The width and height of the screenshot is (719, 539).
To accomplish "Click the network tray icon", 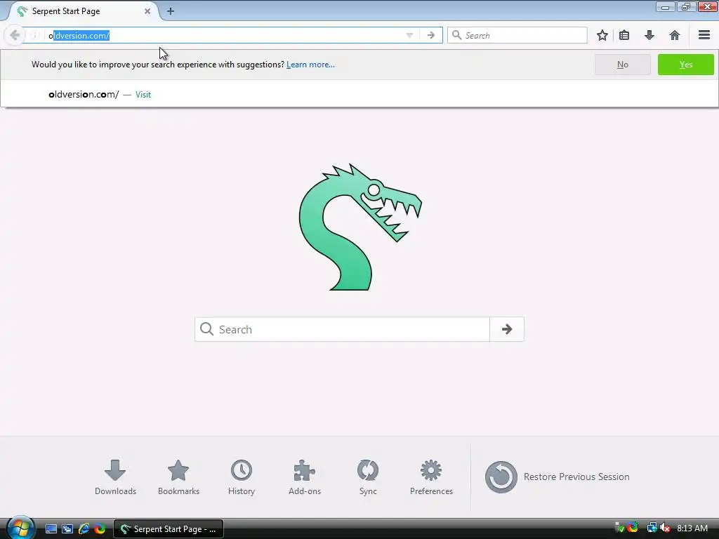I will pos(652,528).
